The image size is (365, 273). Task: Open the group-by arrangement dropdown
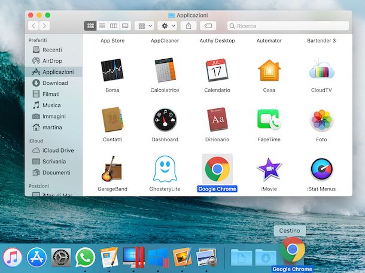(144, 26)
